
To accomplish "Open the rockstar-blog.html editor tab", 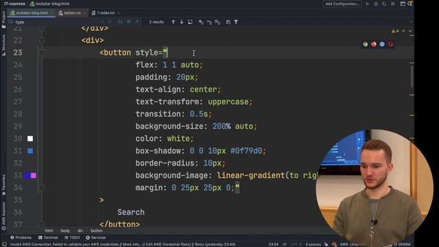I will [32, 13].
